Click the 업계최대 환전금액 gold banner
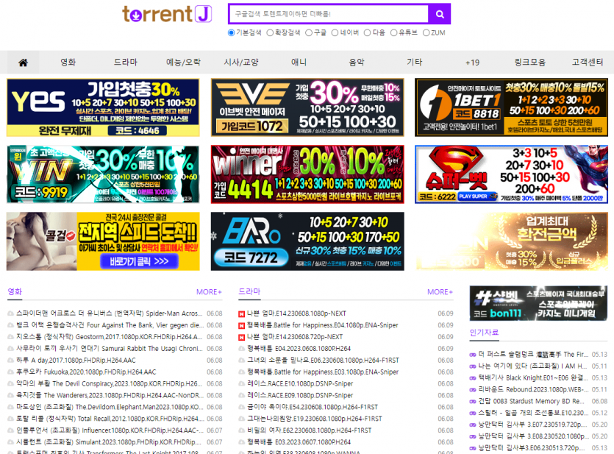 (511, 241)
